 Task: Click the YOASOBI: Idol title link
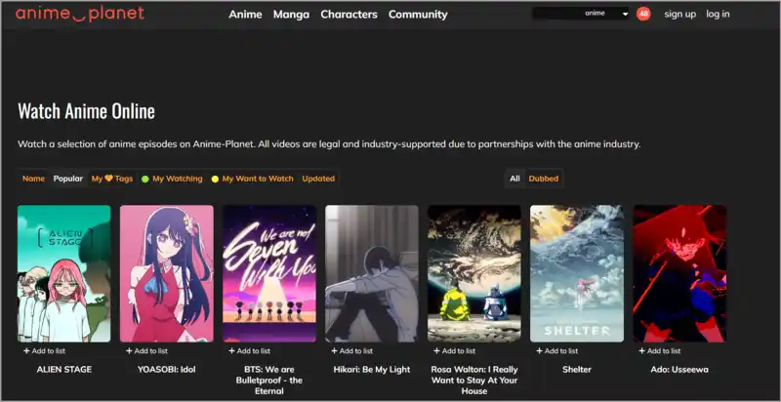coord(166,370)
